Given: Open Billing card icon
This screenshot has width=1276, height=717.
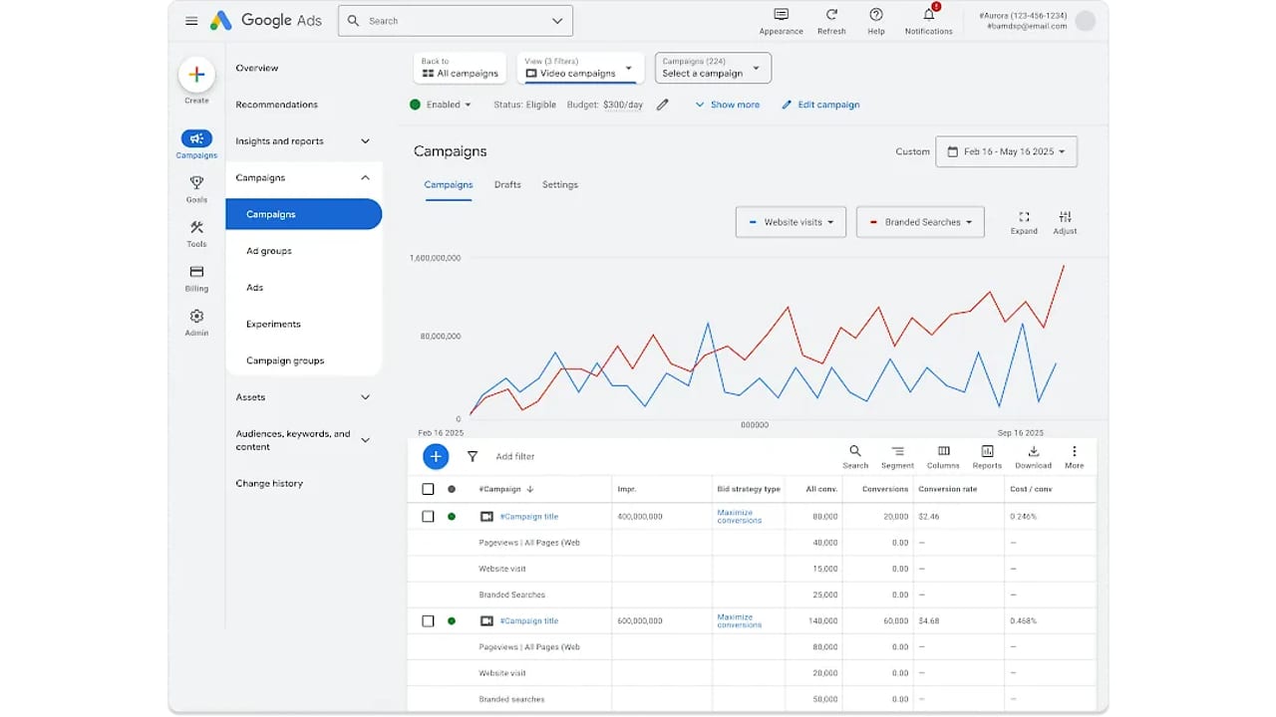Looking at the screenshot, I should coord(196,272).
